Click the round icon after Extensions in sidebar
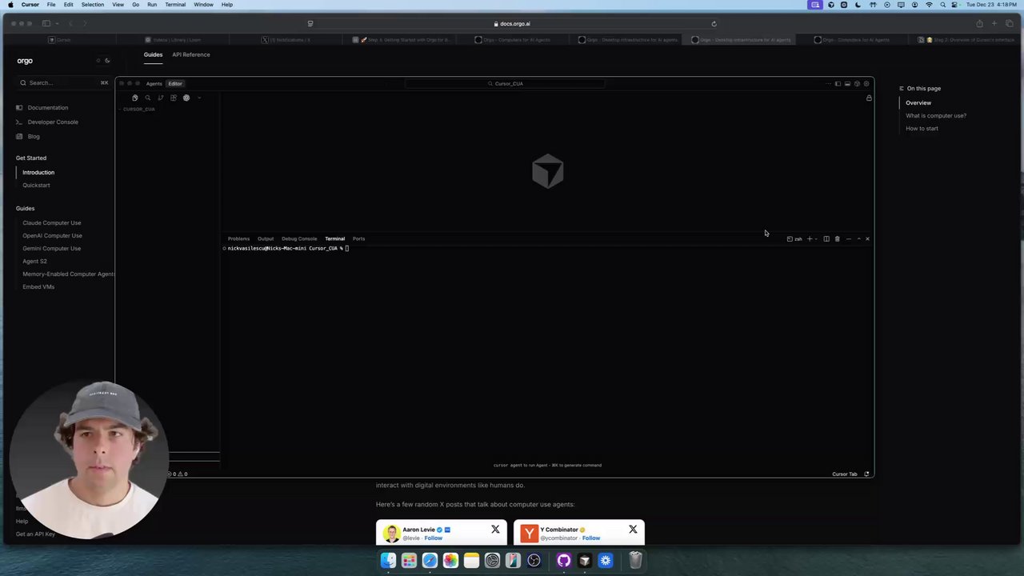The image size is (1024, 576). [x=186, y=98]
